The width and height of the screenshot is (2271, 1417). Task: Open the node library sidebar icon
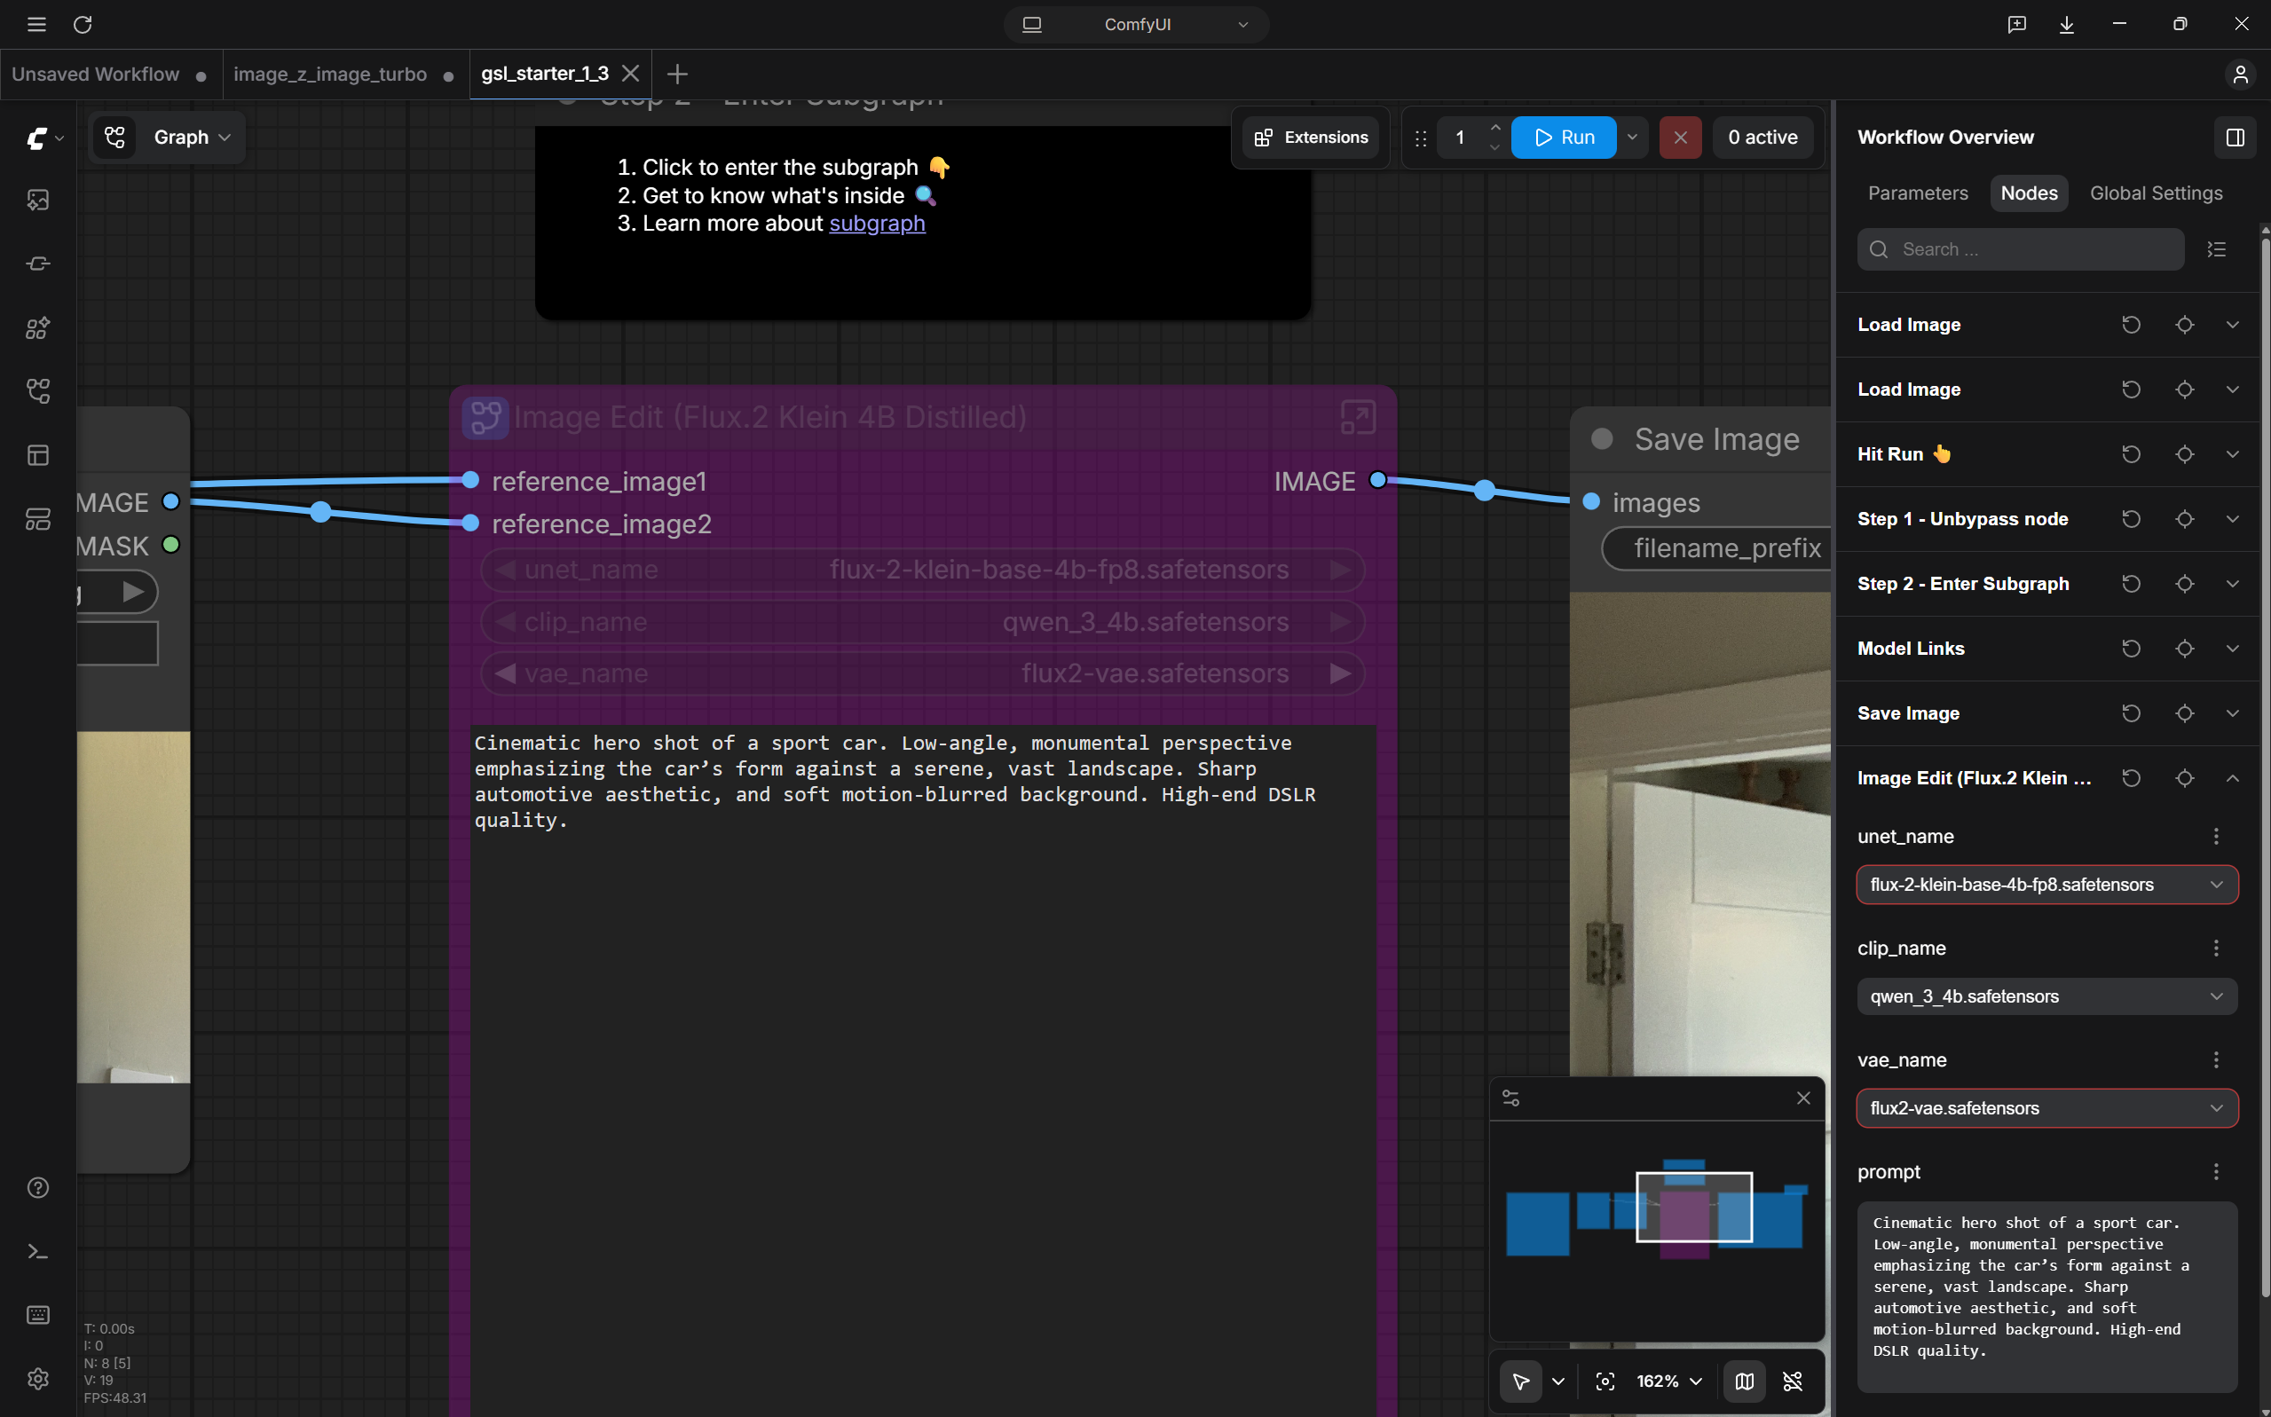pyautogui.click(x=37, y=264)
